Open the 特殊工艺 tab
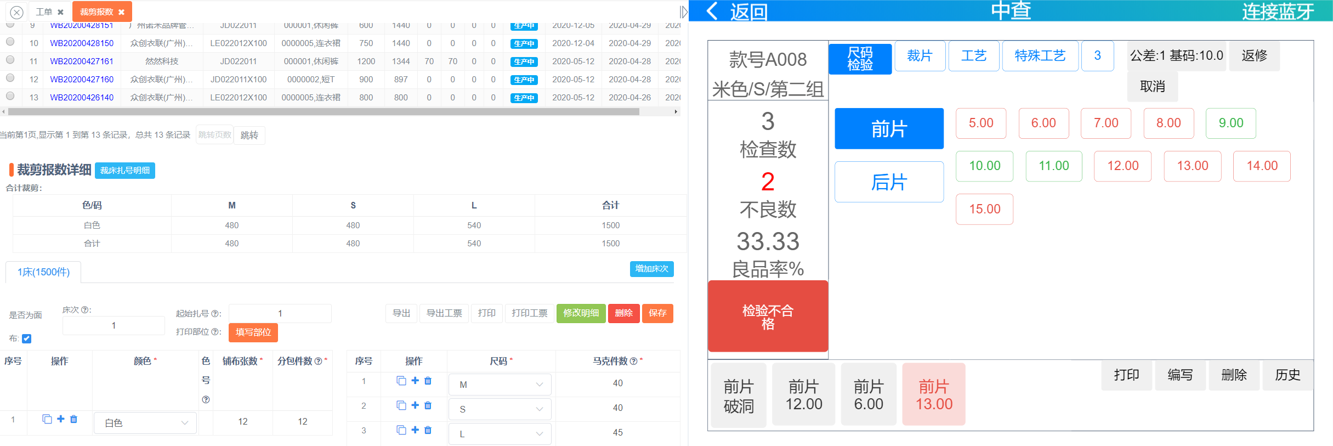The height and width of the screenshot is (446, 1333). click(x=1040, y=56)
